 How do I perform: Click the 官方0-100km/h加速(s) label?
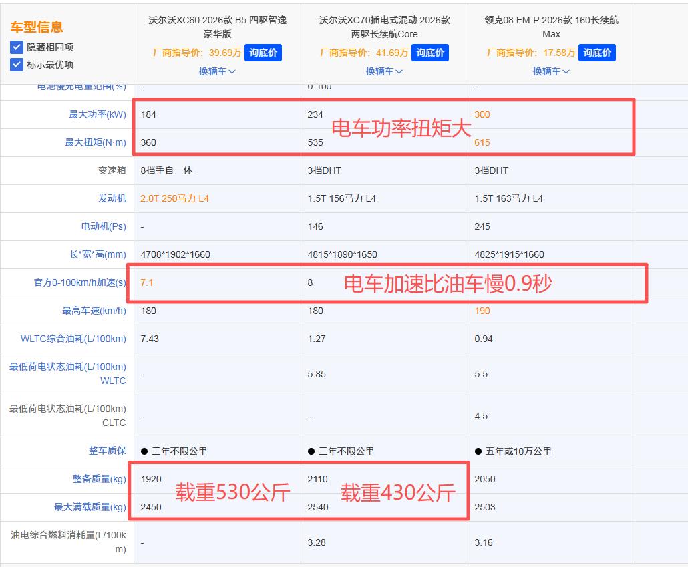tap(80, 282)
